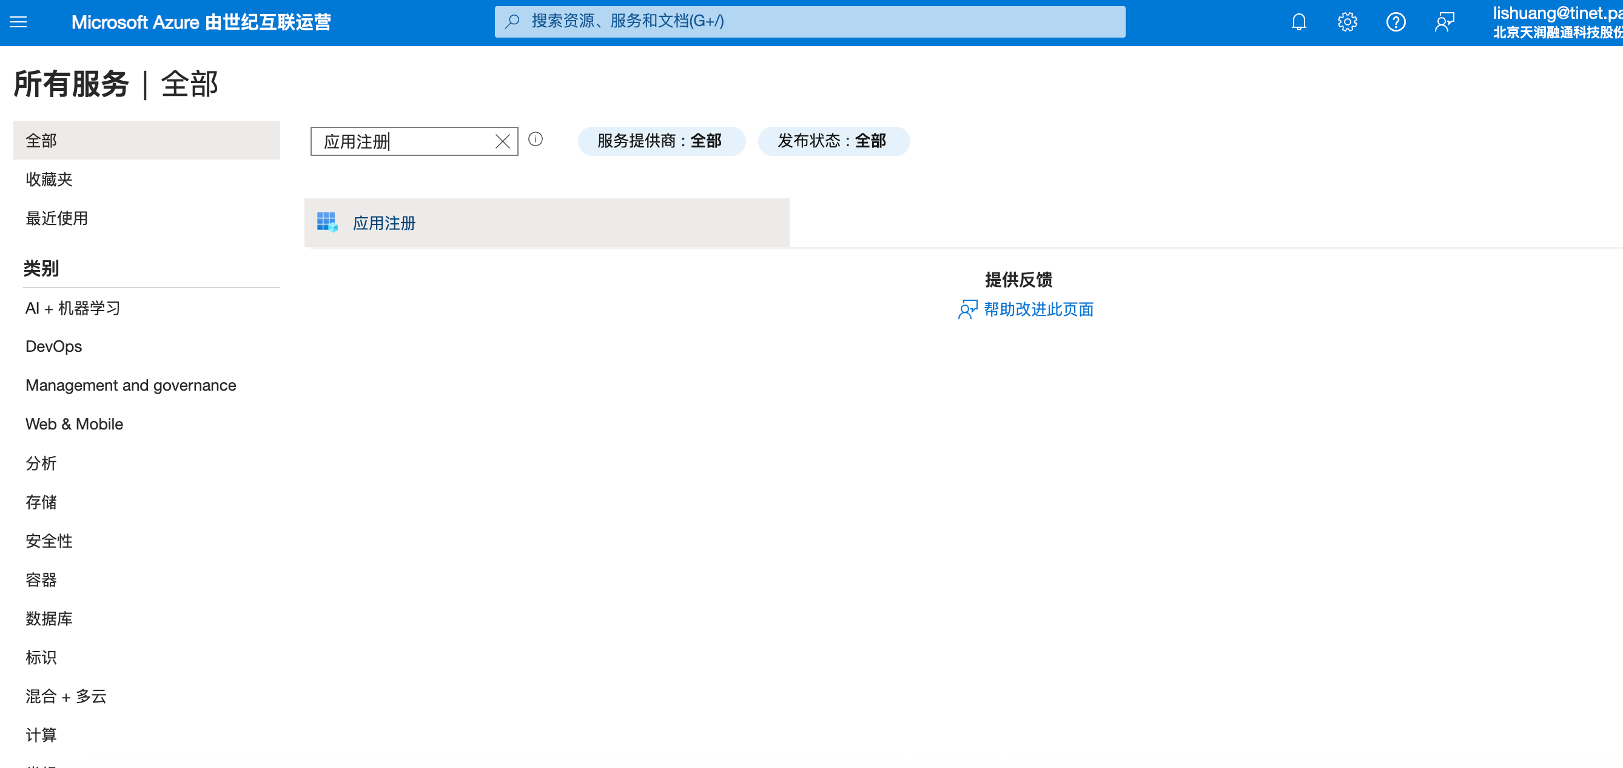
Task: Open the help question mark icon
Action: click(x=1396, y=22)
